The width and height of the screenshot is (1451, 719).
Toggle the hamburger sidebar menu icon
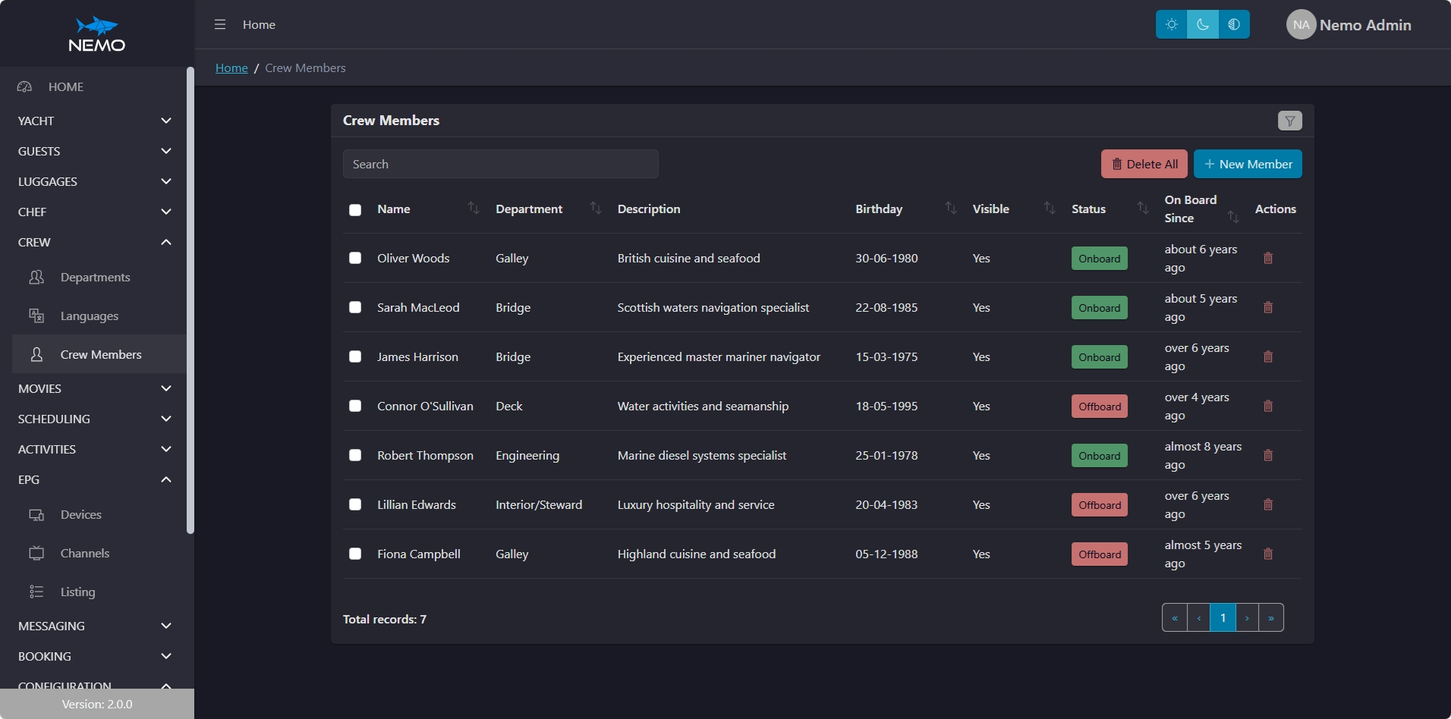(x=220, y=24)
